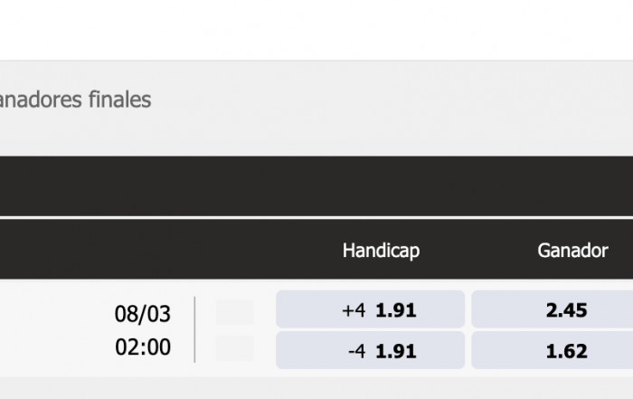633x399 pixels.
Task: Click the lower team logo placeholder
Action: 235,348
